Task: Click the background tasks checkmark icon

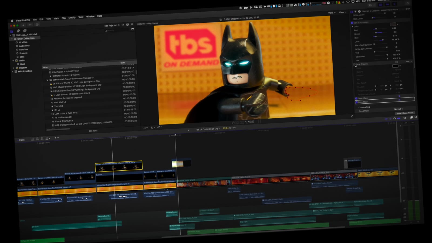Action: click(37, 24)
